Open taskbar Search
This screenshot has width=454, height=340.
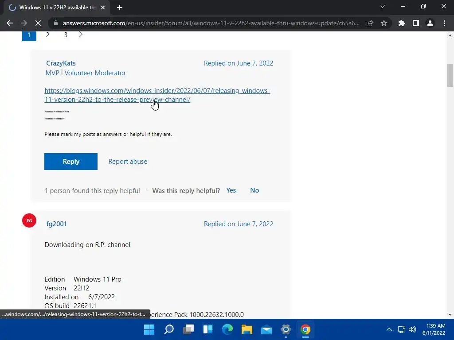click(169, 329)
